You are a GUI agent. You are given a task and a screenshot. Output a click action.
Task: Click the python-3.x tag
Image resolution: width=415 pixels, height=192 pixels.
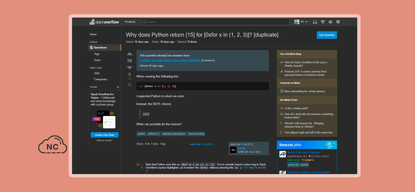pyautogui.click(x=154, y=134)
